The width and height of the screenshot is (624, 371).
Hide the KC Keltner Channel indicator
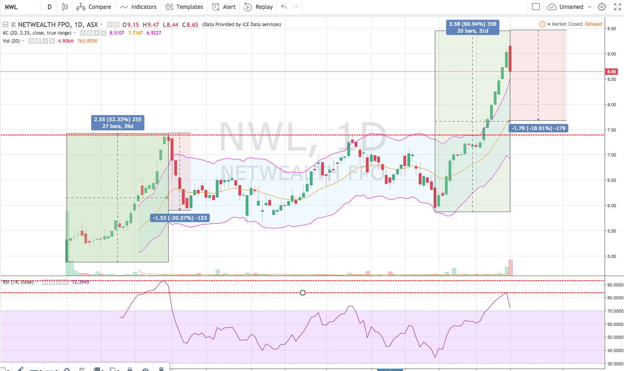point(83,33)
